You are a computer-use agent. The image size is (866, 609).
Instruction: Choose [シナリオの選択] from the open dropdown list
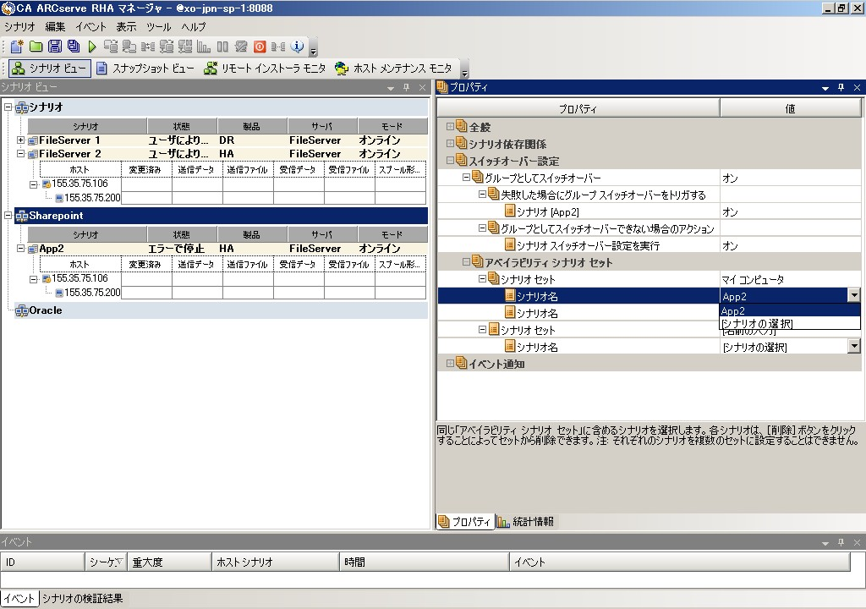tap(757, 324)
